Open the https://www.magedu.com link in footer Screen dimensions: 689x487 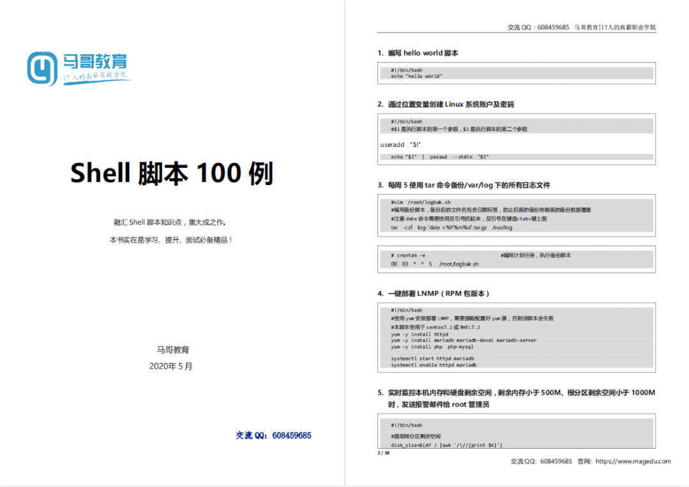[633, 461]
